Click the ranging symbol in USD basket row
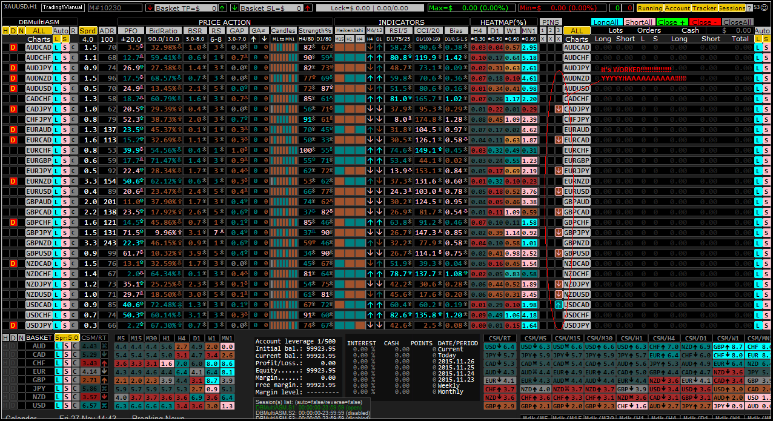This screenshot has height=421, width=773. 104,405
